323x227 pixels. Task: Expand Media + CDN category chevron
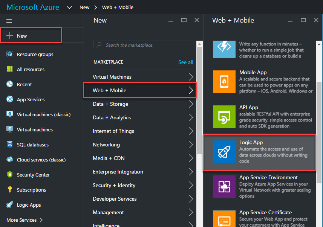(191, 158)
